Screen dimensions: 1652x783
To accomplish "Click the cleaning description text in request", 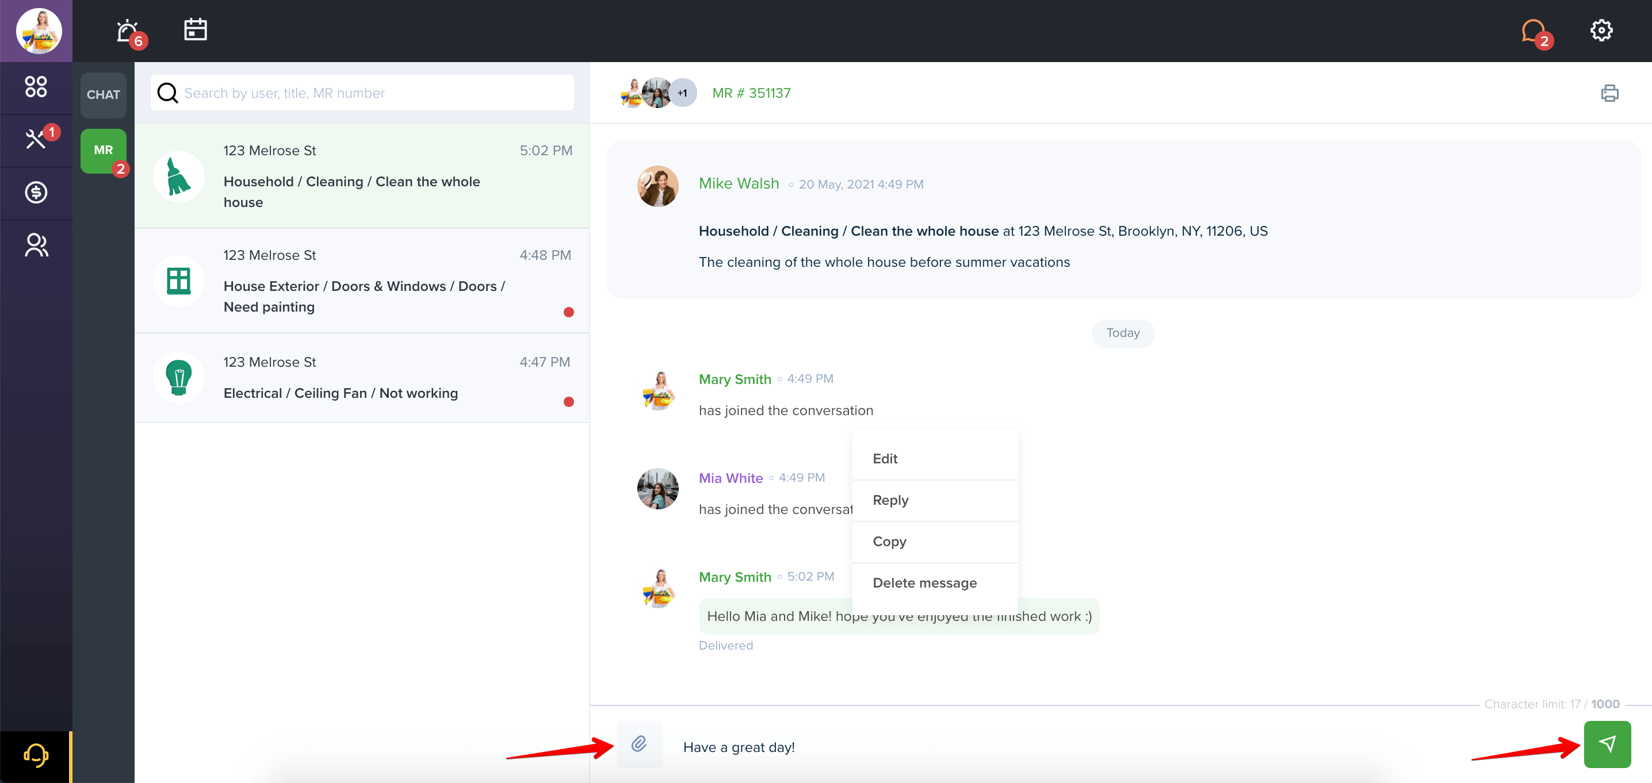I will click(x=884, y=262).
